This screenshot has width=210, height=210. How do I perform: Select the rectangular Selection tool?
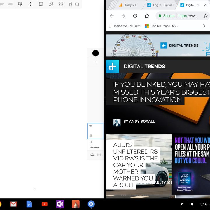[20, 4]
